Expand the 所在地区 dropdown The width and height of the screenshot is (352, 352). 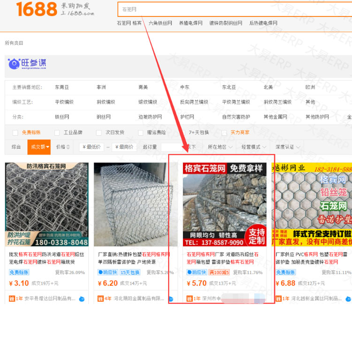pos(220,147)
